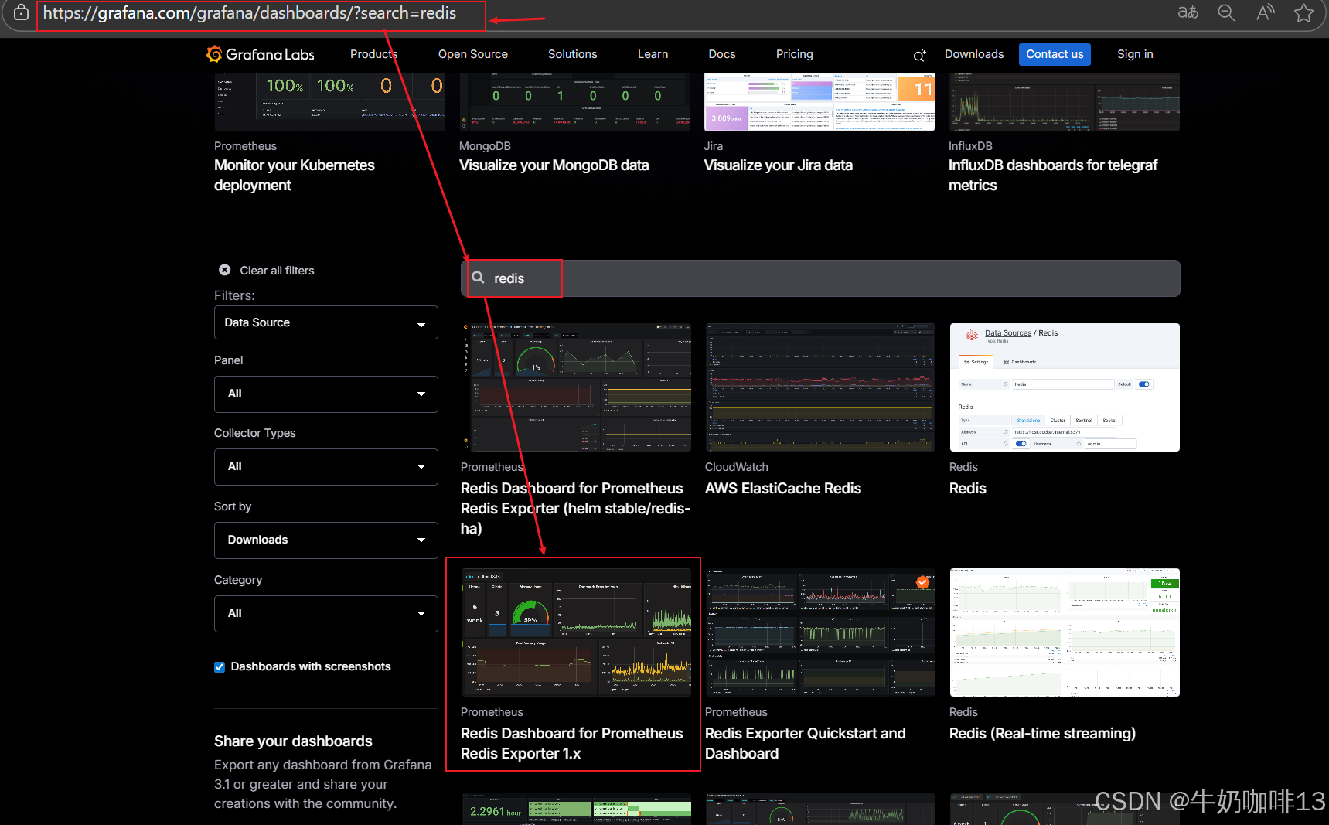
Task: Open the Data Source filter dropdown
Action: point(326,322)
